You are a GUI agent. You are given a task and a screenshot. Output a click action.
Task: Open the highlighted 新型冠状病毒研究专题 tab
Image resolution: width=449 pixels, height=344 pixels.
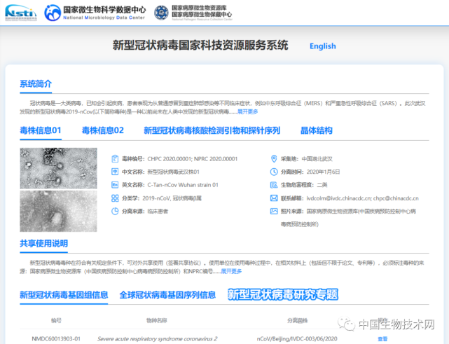click(x=283, y=294)
